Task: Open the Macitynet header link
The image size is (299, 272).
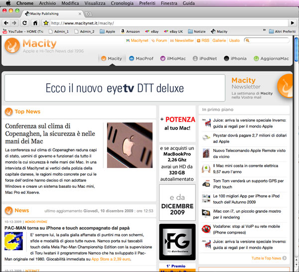Action: pyautogui.click(x=137, y=40)
